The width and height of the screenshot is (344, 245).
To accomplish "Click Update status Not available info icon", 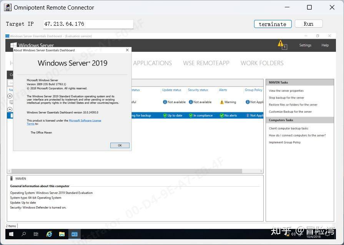I will click(165, 102).
